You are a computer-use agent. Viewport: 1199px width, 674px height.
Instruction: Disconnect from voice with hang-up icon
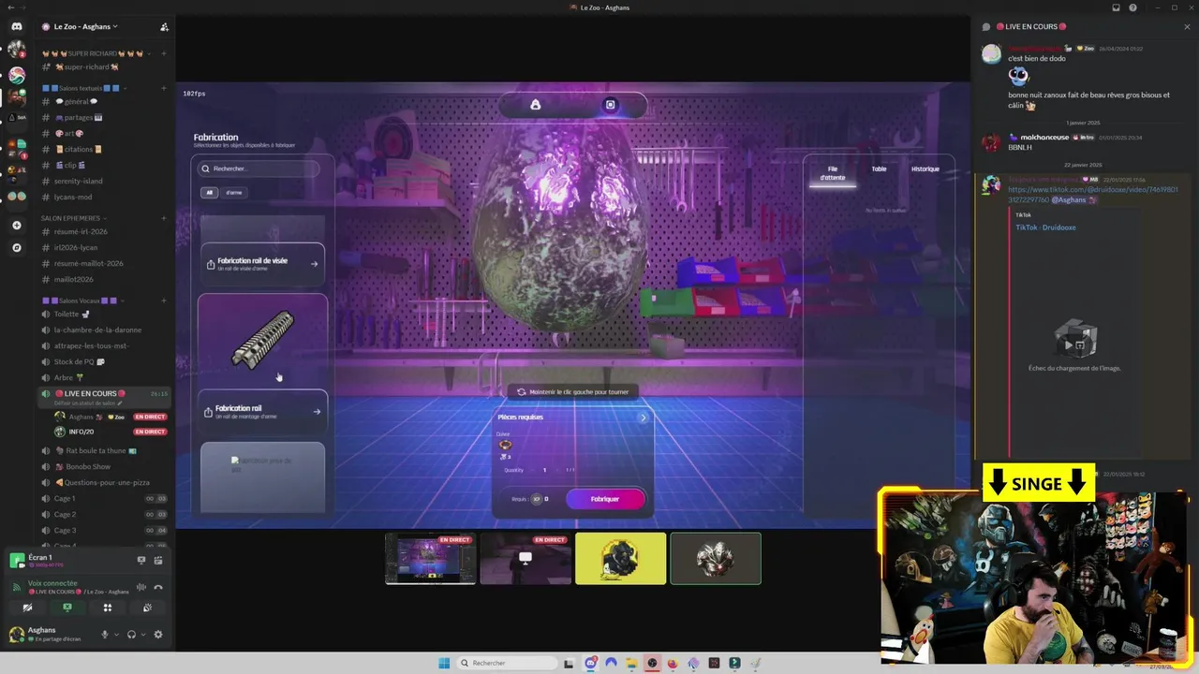(158, 587)
